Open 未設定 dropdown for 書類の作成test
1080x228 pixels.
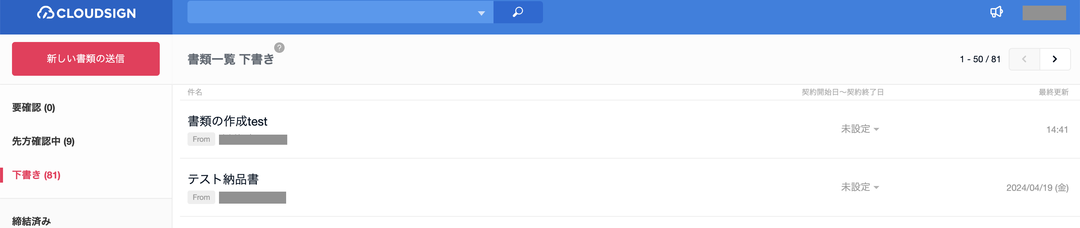[x=859, y=129]
